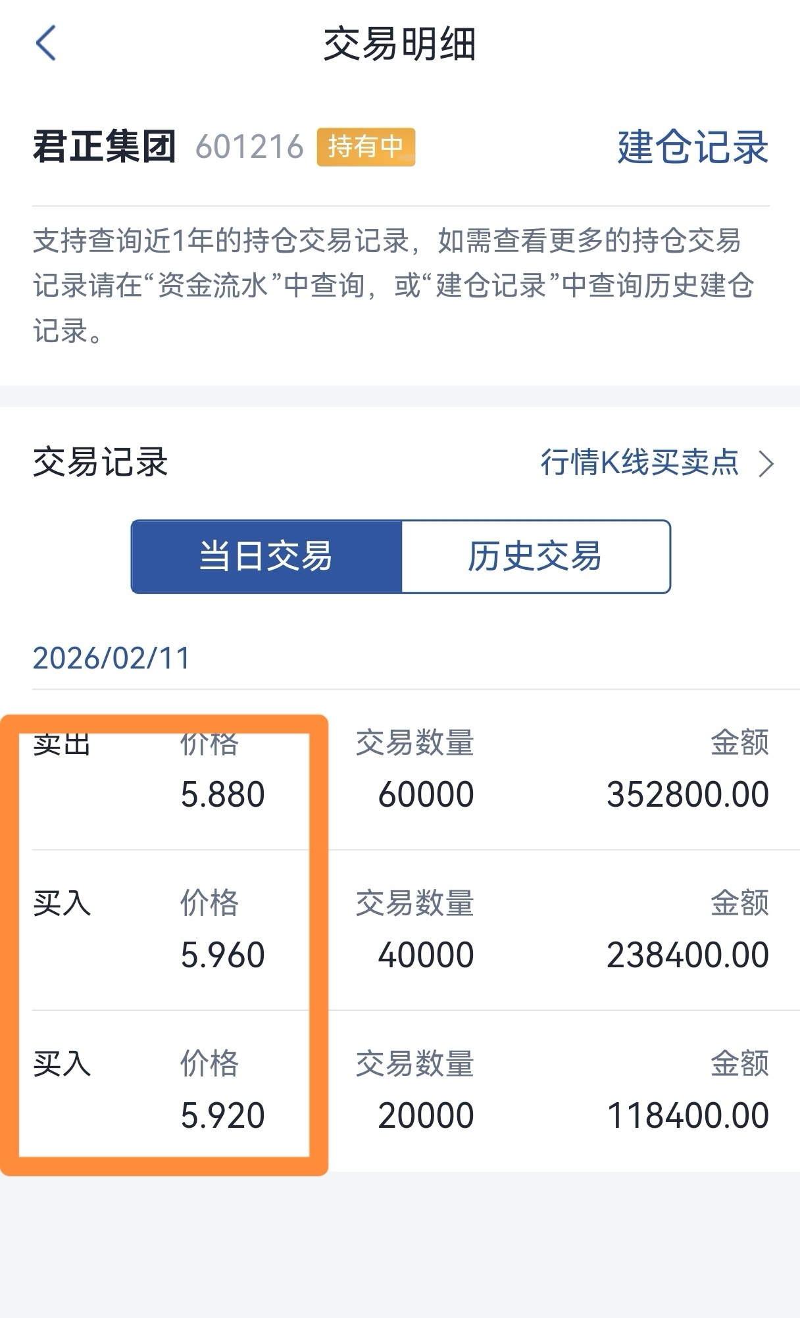Open 行情K线买卖点 link

(639, 463)
